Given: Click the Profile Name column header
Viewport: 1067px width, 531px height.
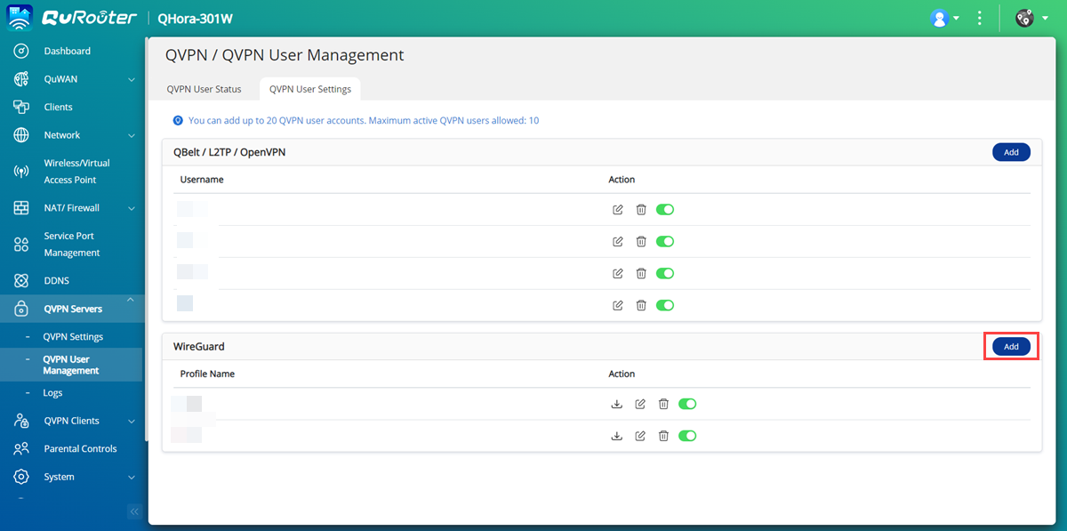Looking at the screenshot, I should [x=207, y=374].
